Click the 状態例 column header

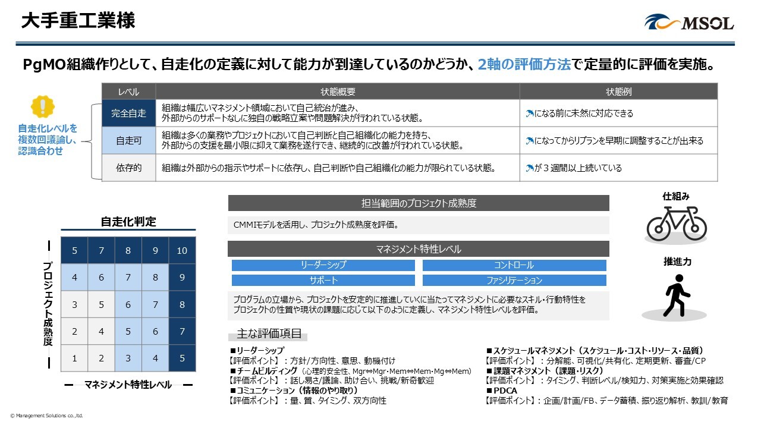[618, 92]
